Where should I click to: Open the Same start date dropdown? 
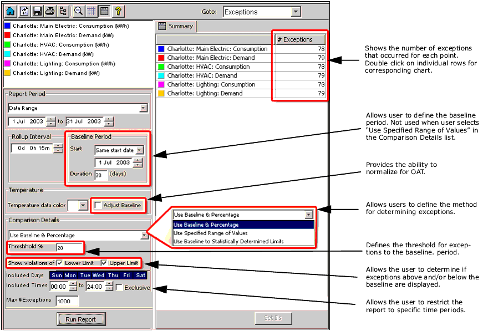(x=139, y=150)
